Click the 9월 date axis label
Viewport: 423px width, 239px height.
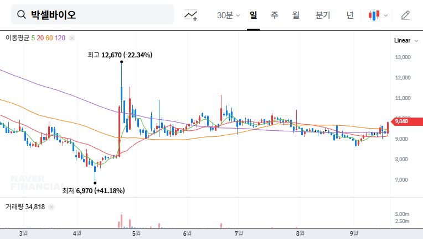[x=354, y=233]
